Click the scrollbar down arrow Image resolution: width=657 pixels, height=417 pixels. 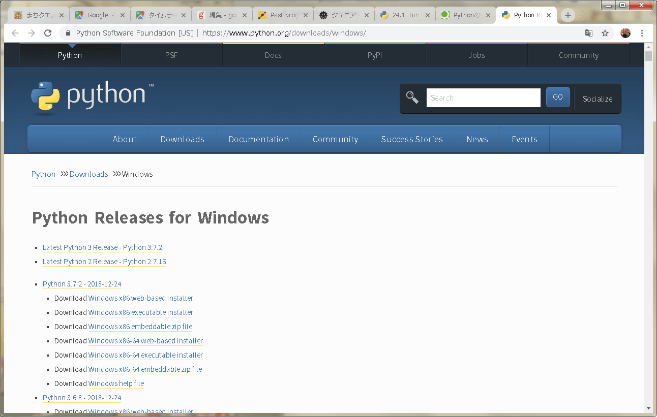[648, 408]
